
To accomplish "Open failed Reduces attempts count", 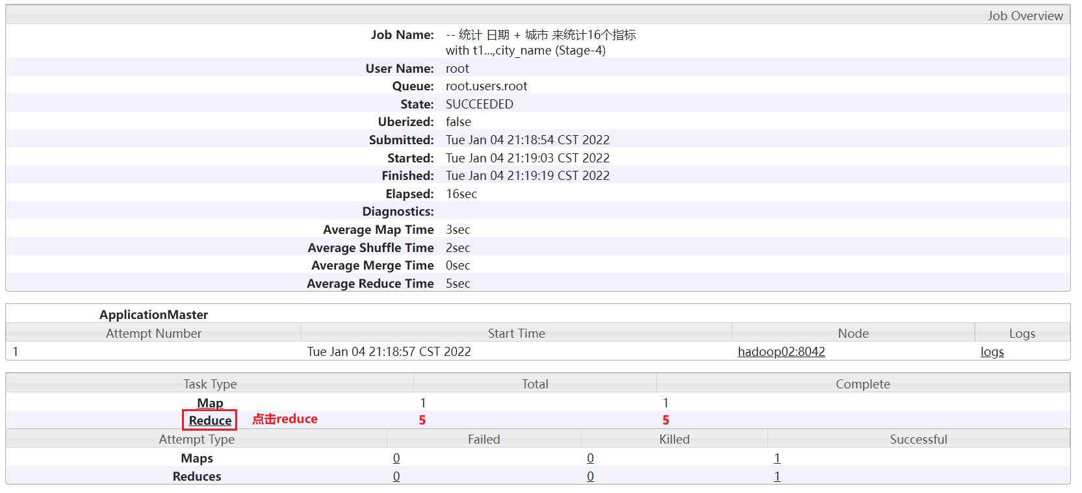I will click(x=396, y=476).
